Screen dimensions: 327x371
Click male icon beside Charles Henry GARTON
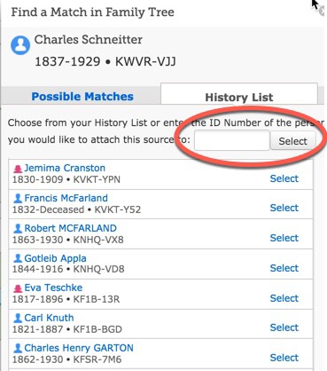(18, 348)
